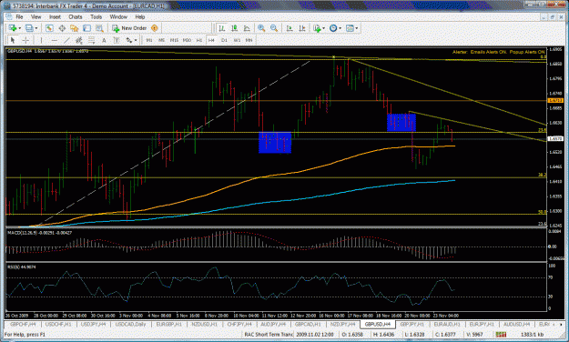The width and height of the screenshot is (569, 342).
Task: Open the Strategy Tester icon
Action: click(x=99, y=28)
